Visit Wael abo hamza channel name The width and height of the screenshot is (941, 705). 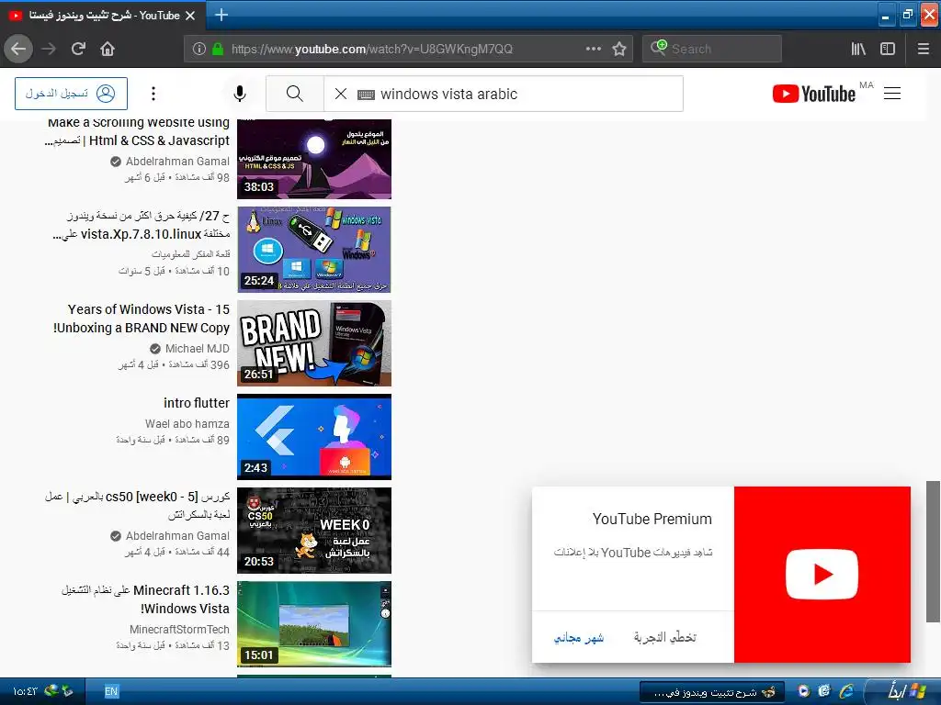coord(187,424)
